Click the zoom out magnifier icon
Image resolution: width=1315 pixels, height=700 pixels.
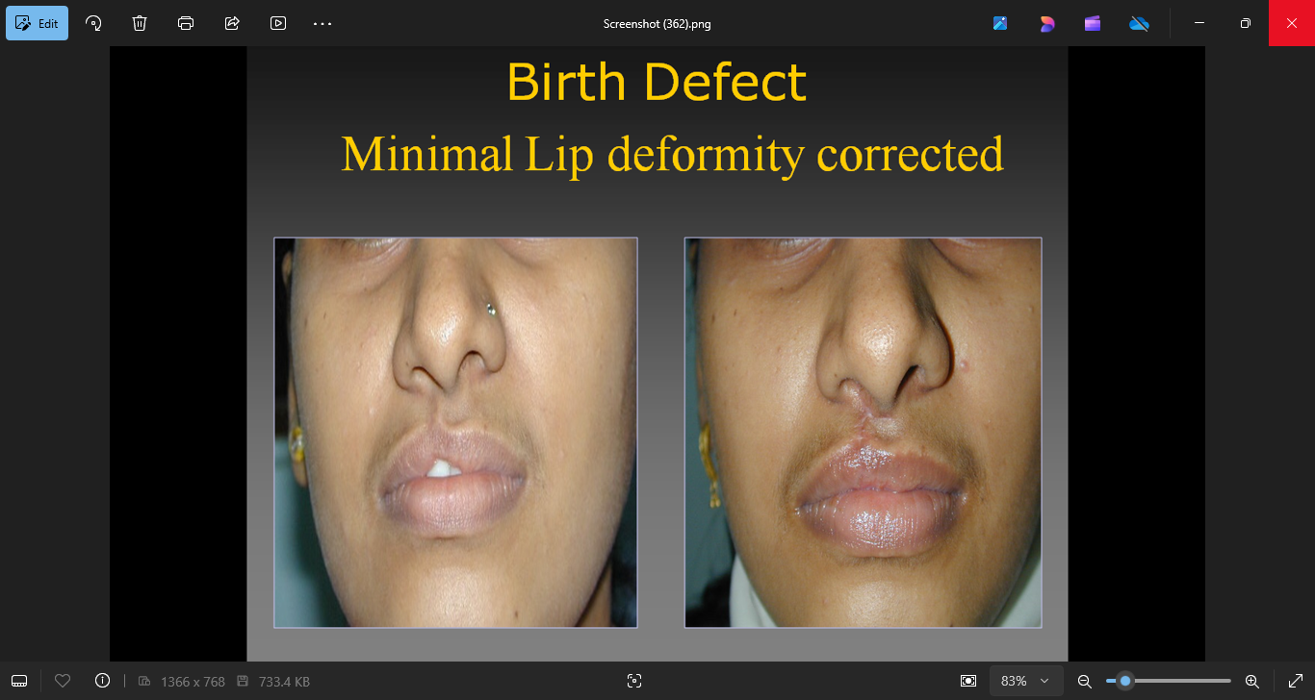[1084, 681]
